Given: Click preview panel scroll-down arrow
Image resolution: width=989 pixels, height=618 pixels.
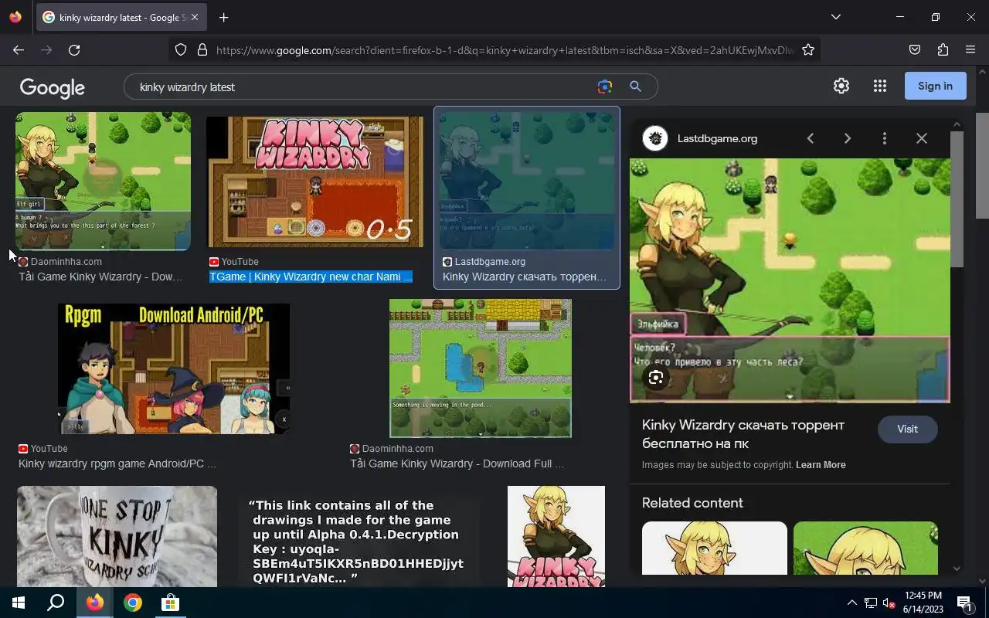Looking at the screenshot, I should pyautogui.click(x=957, y=568).
